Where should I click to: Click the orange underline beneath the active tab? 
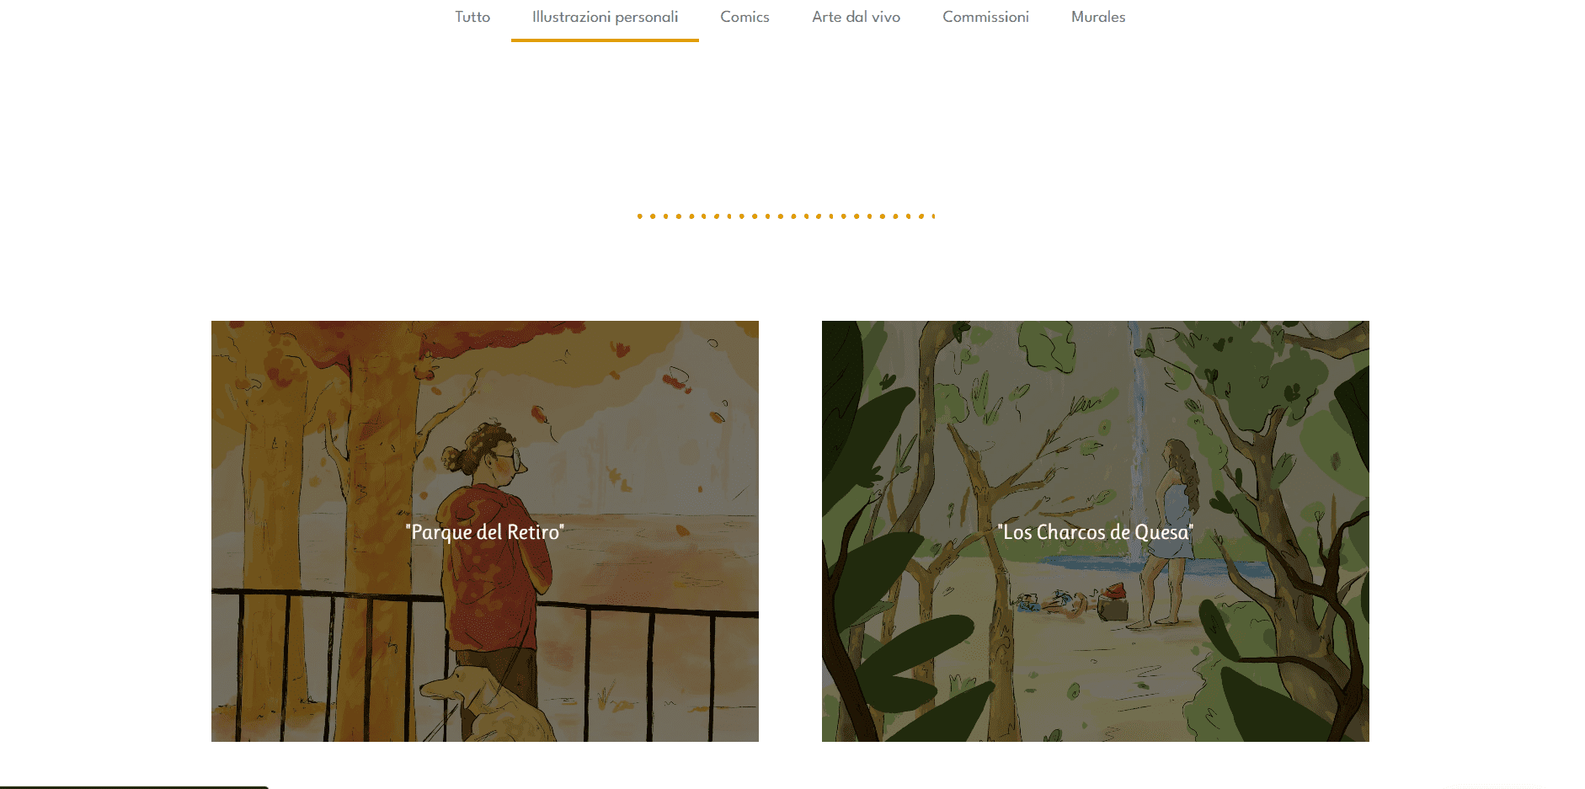pyautogui.click(x=605, y=40)
